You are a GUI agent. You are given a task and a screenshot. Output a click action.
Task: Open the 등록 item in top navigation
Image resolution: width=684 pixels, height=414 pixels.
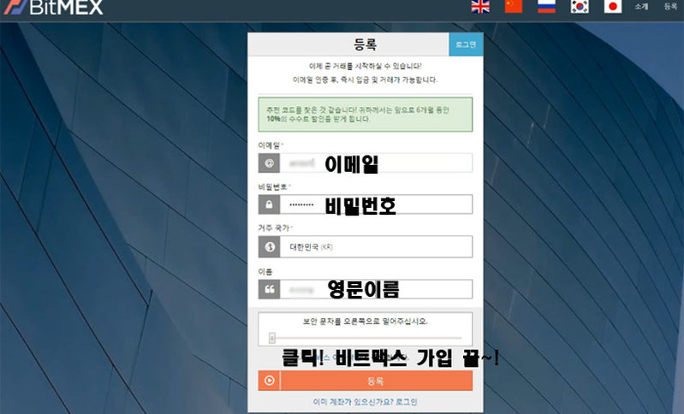tap(669, 7)
